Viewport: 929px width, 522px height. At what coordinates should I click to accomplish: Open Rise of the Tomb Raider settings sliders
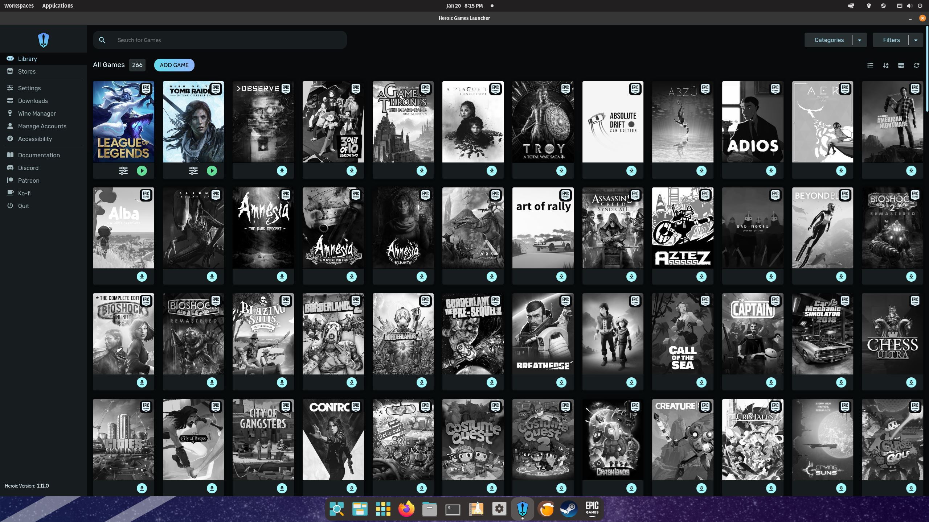(x=193, y=171)
